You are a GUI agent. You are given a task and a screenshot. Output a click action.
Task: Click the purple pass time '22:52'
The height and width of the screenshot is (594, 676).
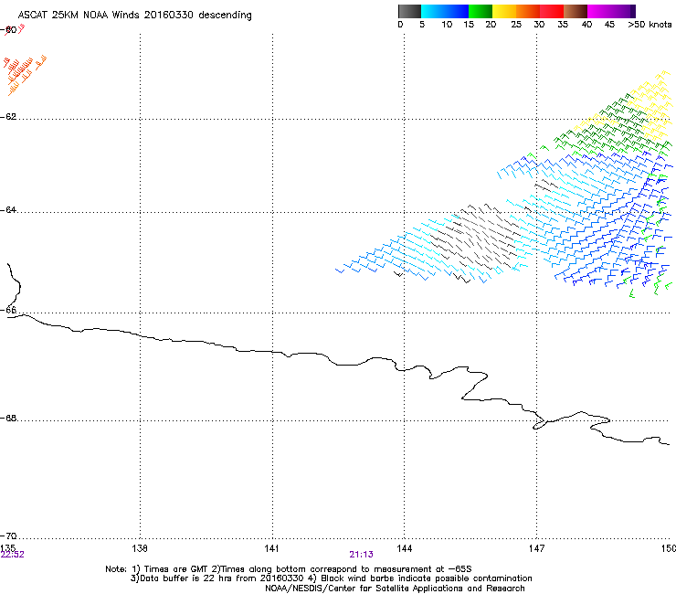click(12, 555)
